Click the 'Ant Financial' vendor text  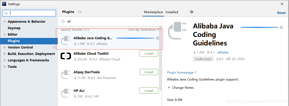(106, 78)
